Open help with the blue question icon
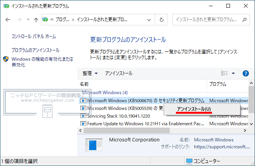This screenshot has width=255, height=166. click(x=245, y=73)
